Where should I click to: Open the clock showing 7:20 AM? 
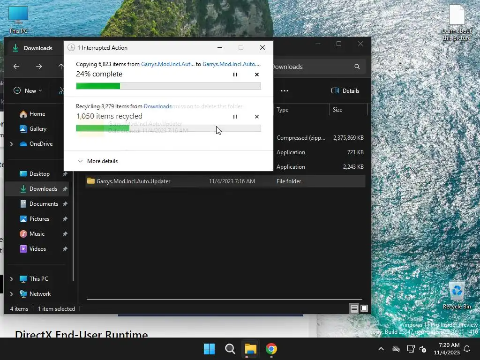coord(447,349)
